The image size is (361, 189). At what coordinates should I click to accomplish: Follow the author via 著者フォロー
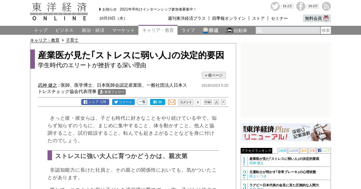coord(112,92)
